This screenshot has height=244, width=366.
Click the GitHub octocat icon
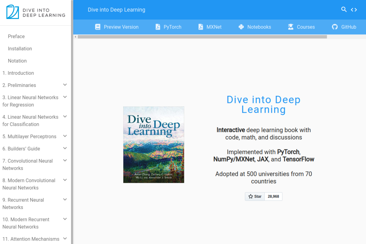point(335,27)
